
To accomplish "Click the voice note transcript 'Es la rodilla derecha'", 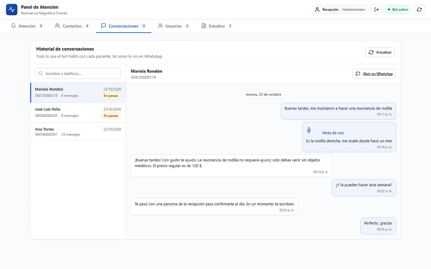I will [349, 141].
